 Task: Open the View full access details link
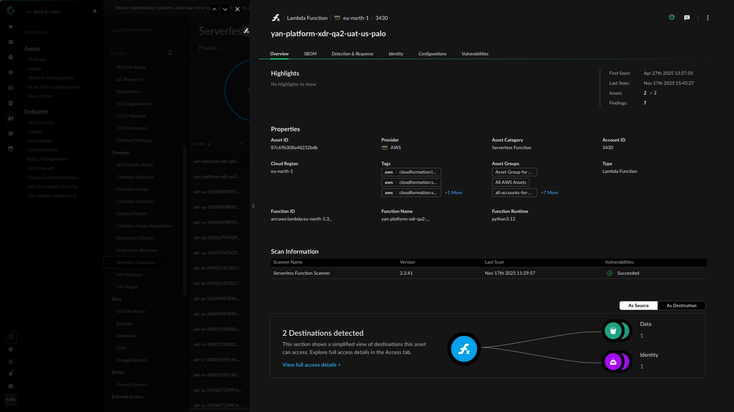coord(311,365)
